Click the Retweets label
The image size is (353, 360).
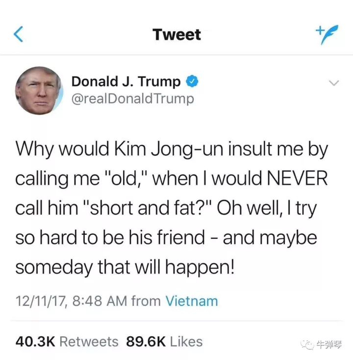tap(89, 342)
